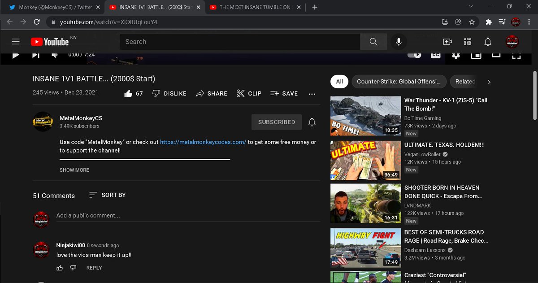Open Chrome profile avatar in toolbar

(x=516, y=22)
